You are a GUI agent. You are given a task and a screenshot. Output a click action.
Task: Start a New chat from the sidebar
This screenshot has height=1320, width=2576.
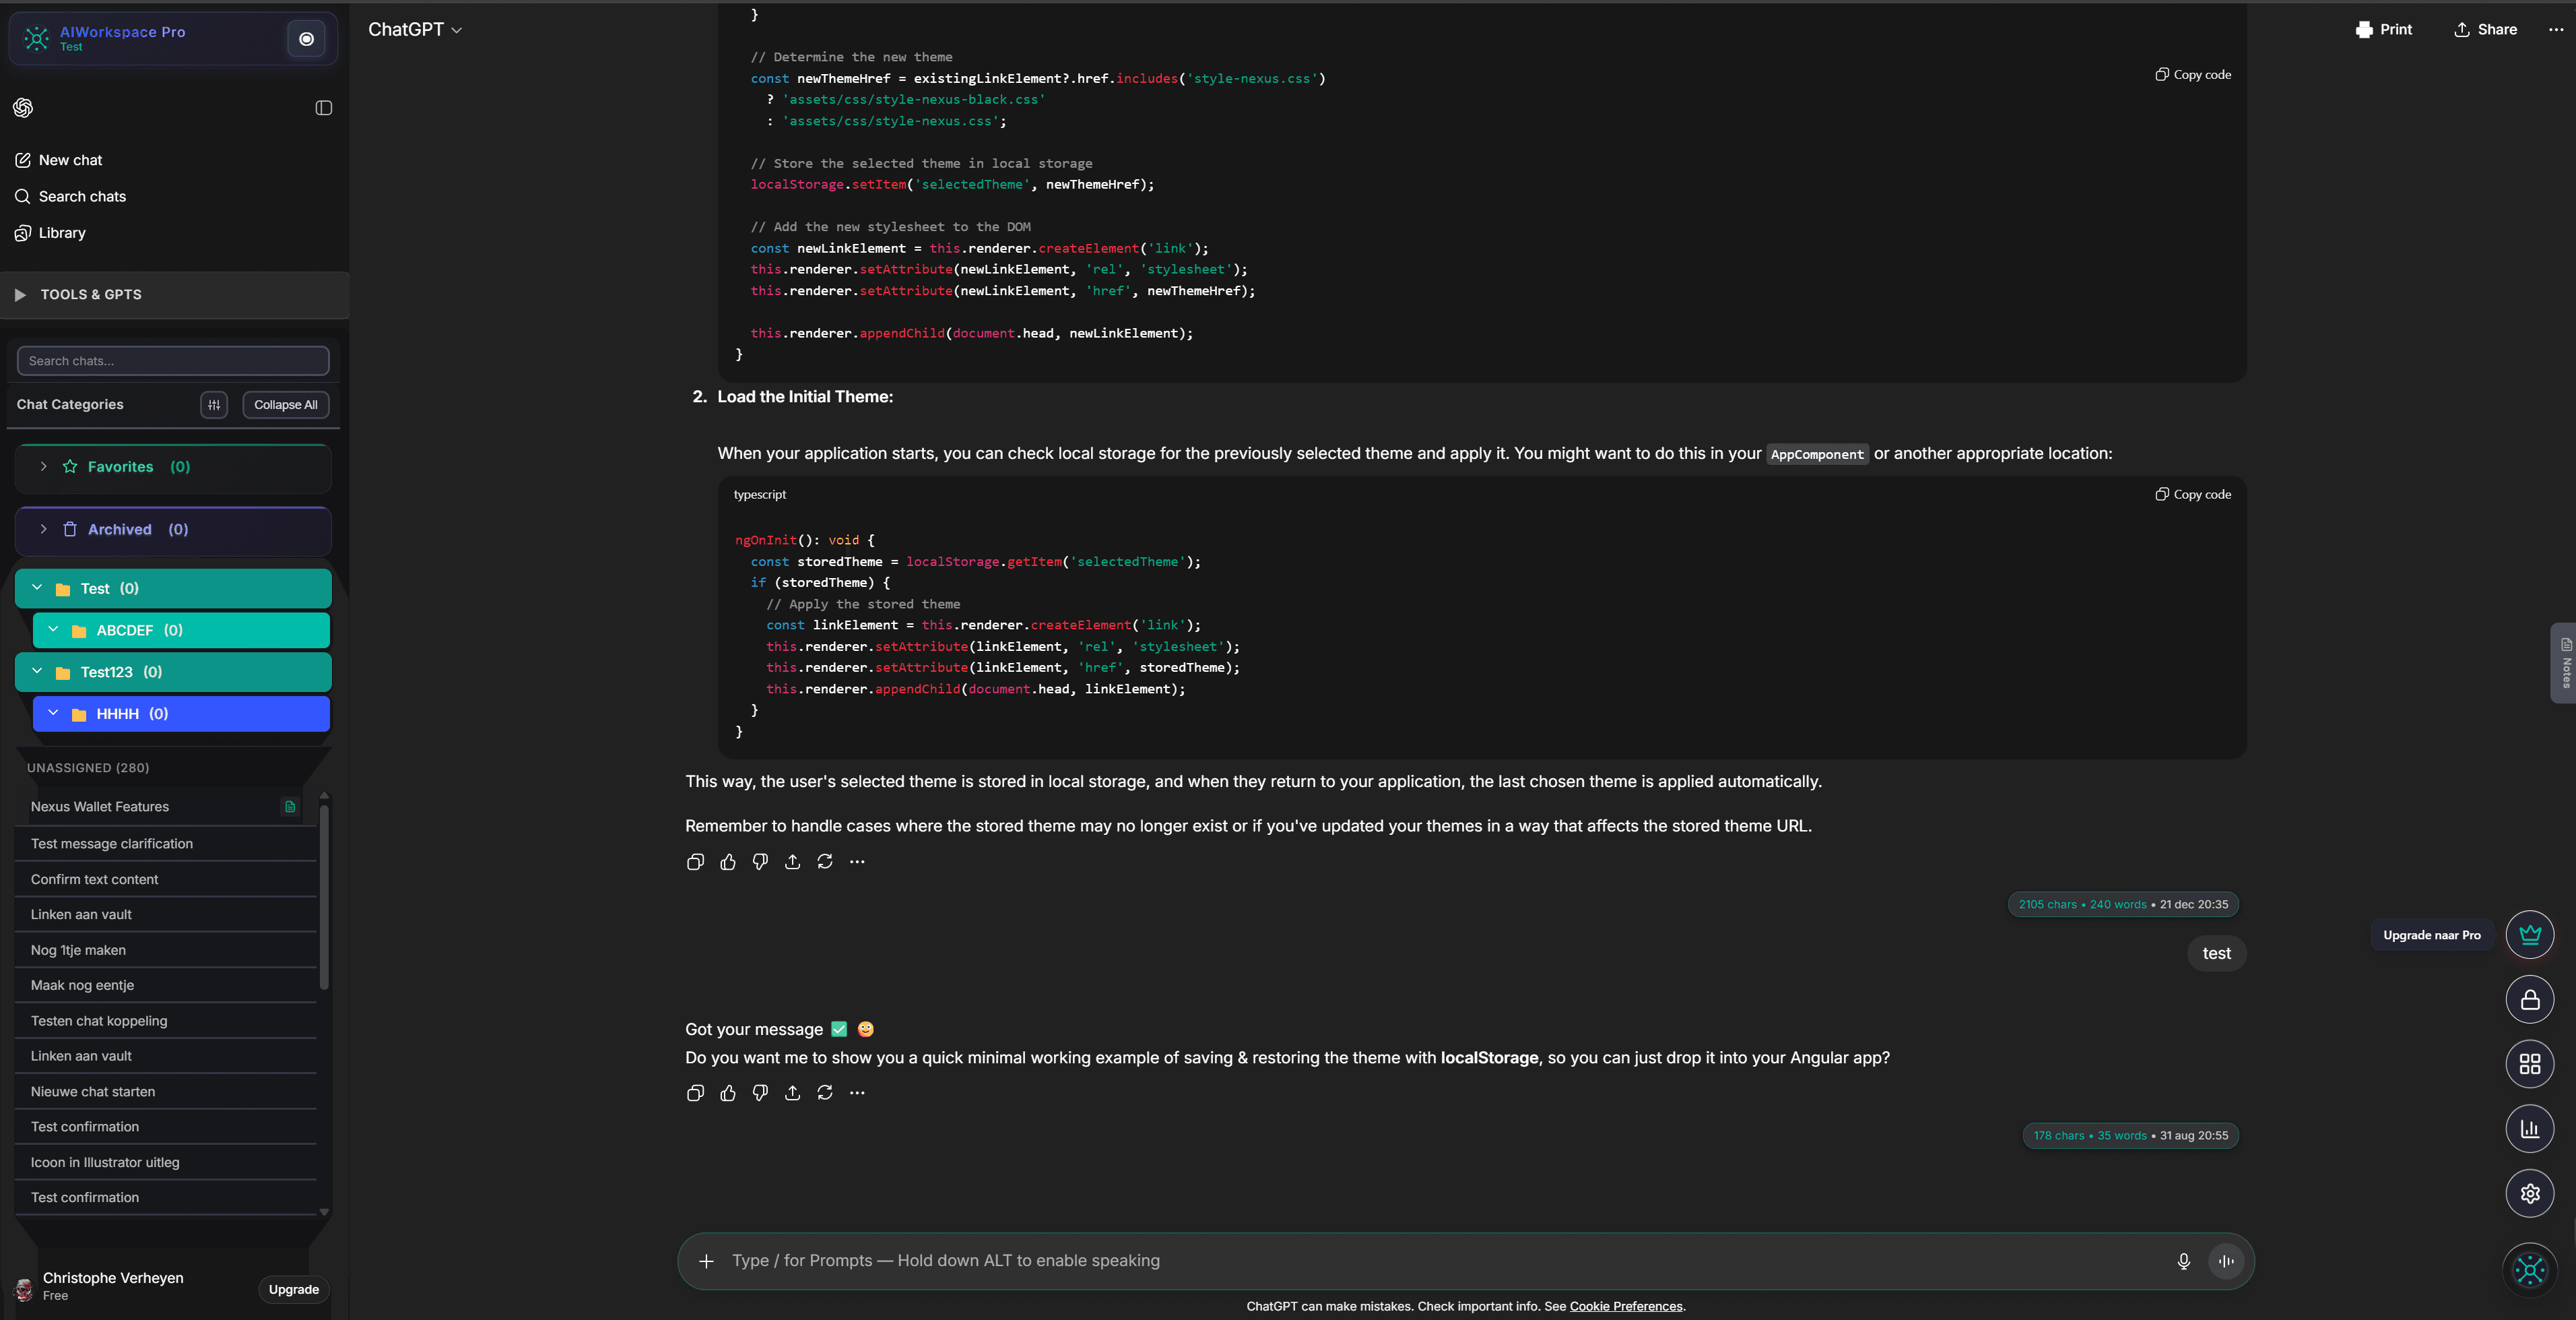(x=70, y=159)
